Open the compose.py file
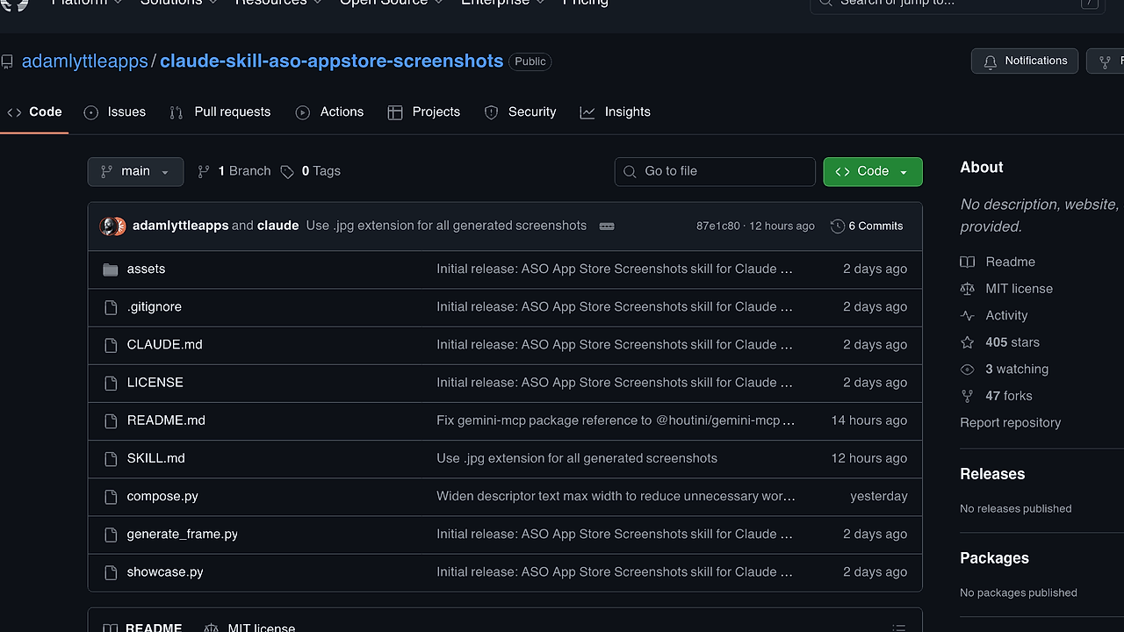Viewport: 1124px width, 632px height. coord(162,496)
